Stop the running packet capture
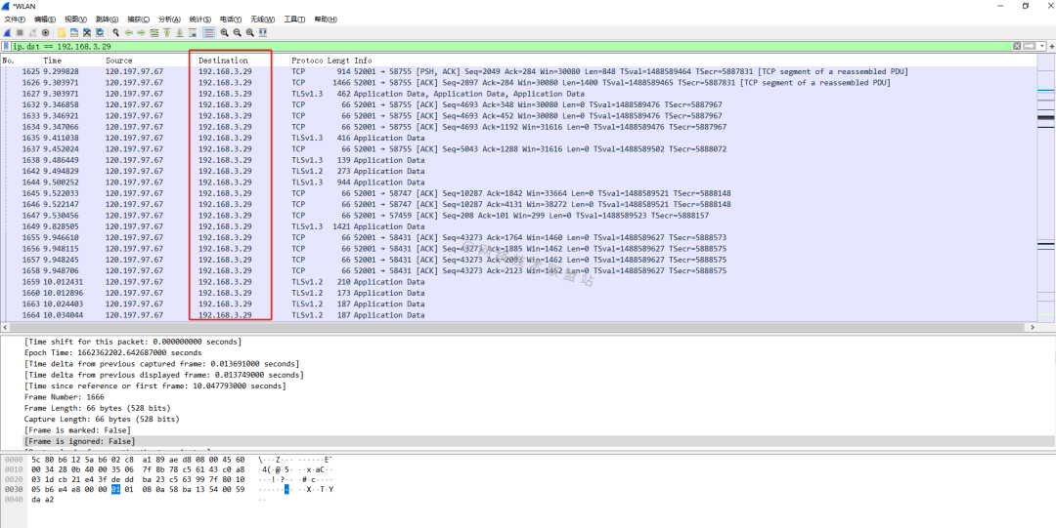The height and width of the screenshot is (528, 1056). (20, 32)
